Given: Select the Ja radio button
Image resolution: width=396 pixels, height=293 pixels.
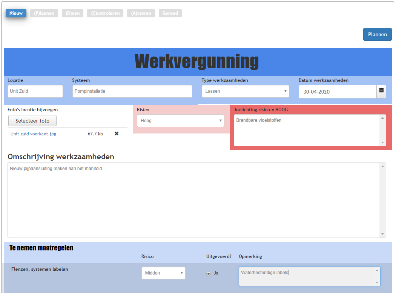Looking at the screenshot, I should click(x=209, y=273).
